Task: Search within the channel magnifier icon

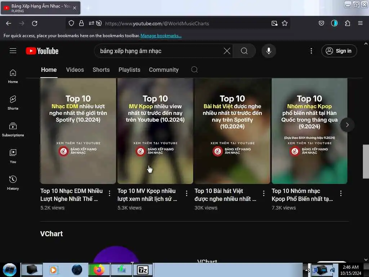Action: (x=194, y=70)
